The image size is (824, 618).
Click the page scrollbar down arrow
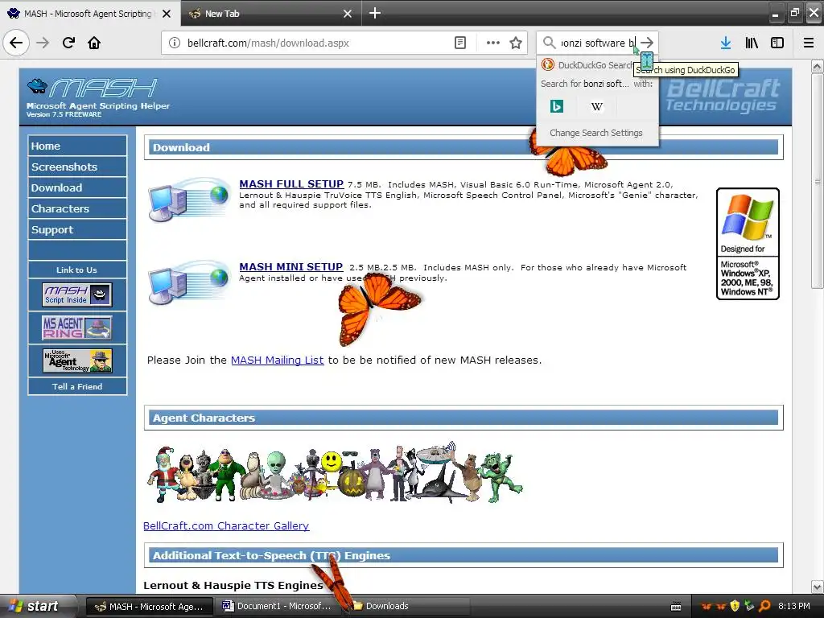[x=817, y=587]
